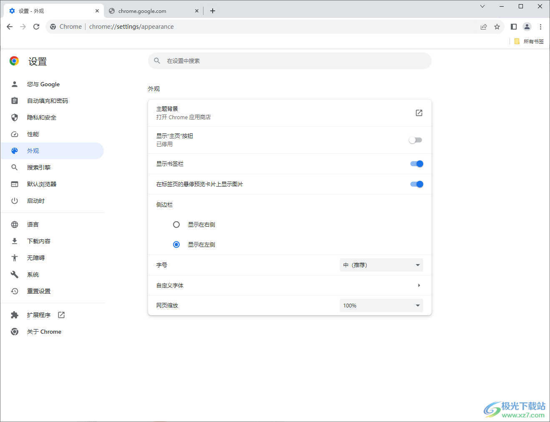
Task: Click the address bar URL text
Action: 131,27
